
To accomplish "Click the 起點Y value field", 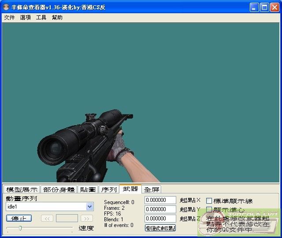I will click(x=160, y=209).
